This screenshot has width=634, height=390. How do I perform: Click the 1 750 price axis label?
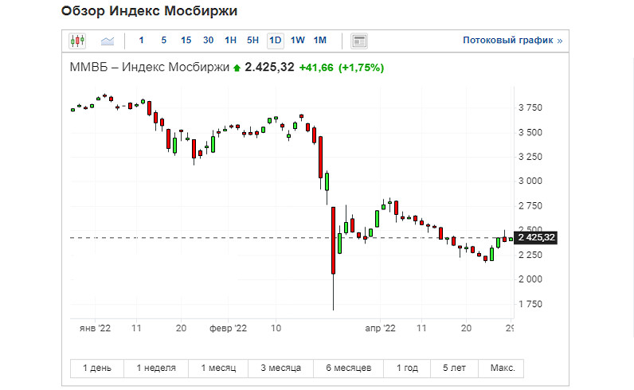[530, 304]
